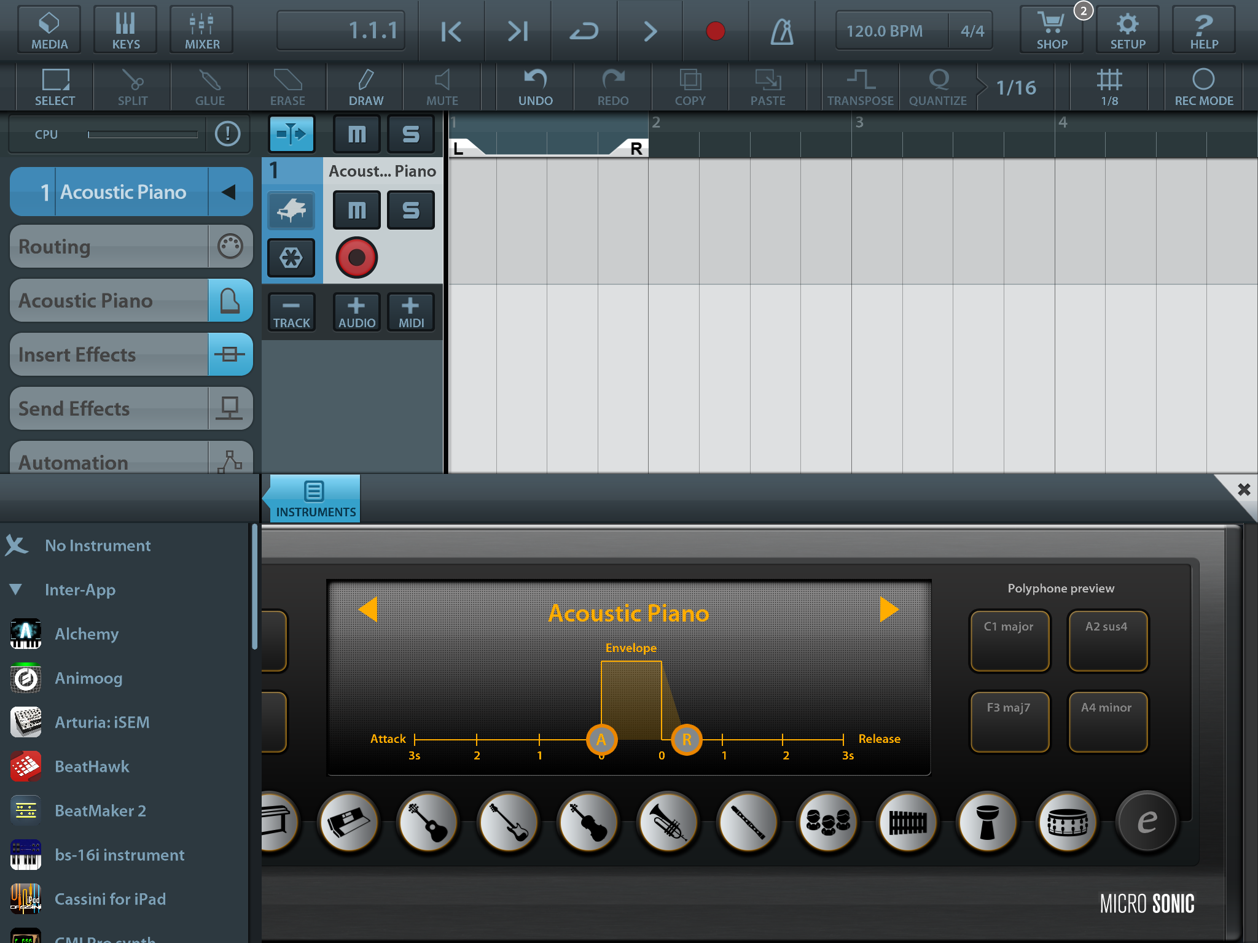Open the HELP page

click(x=1204, y=30)
